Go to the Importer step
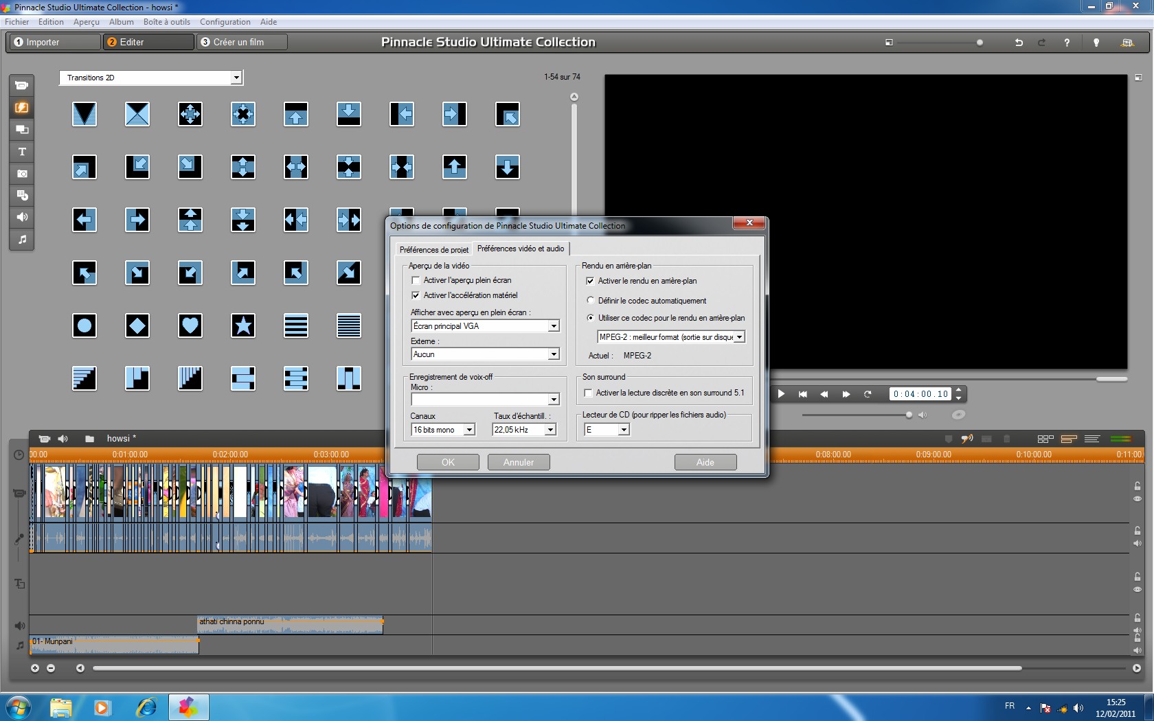 tap(55, 42)
